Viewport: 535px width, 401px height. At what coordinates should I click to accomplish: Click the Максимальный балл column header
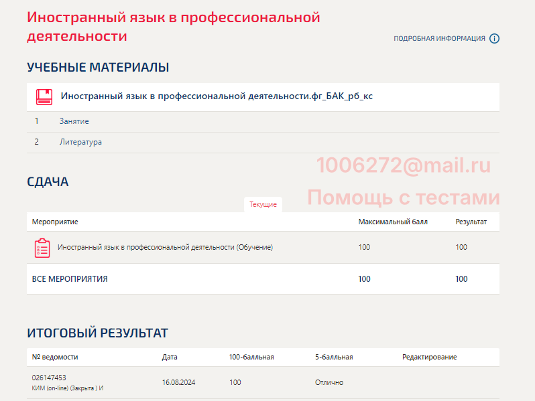pyautogui.click(x=393, y=222)
